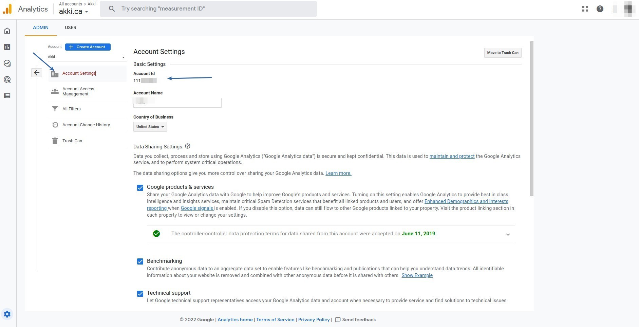The width and height of the screenshot is (639, 327).
Task: Open Account Change History menu item
Action: click(86, 125)
